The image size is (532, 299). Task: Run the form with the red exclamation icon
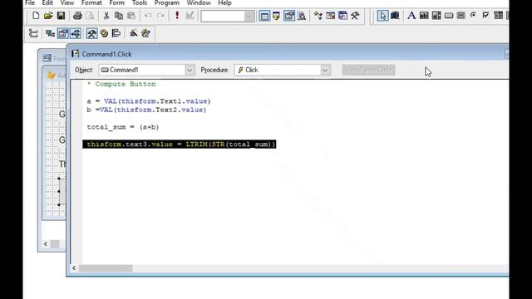point(177,16)
